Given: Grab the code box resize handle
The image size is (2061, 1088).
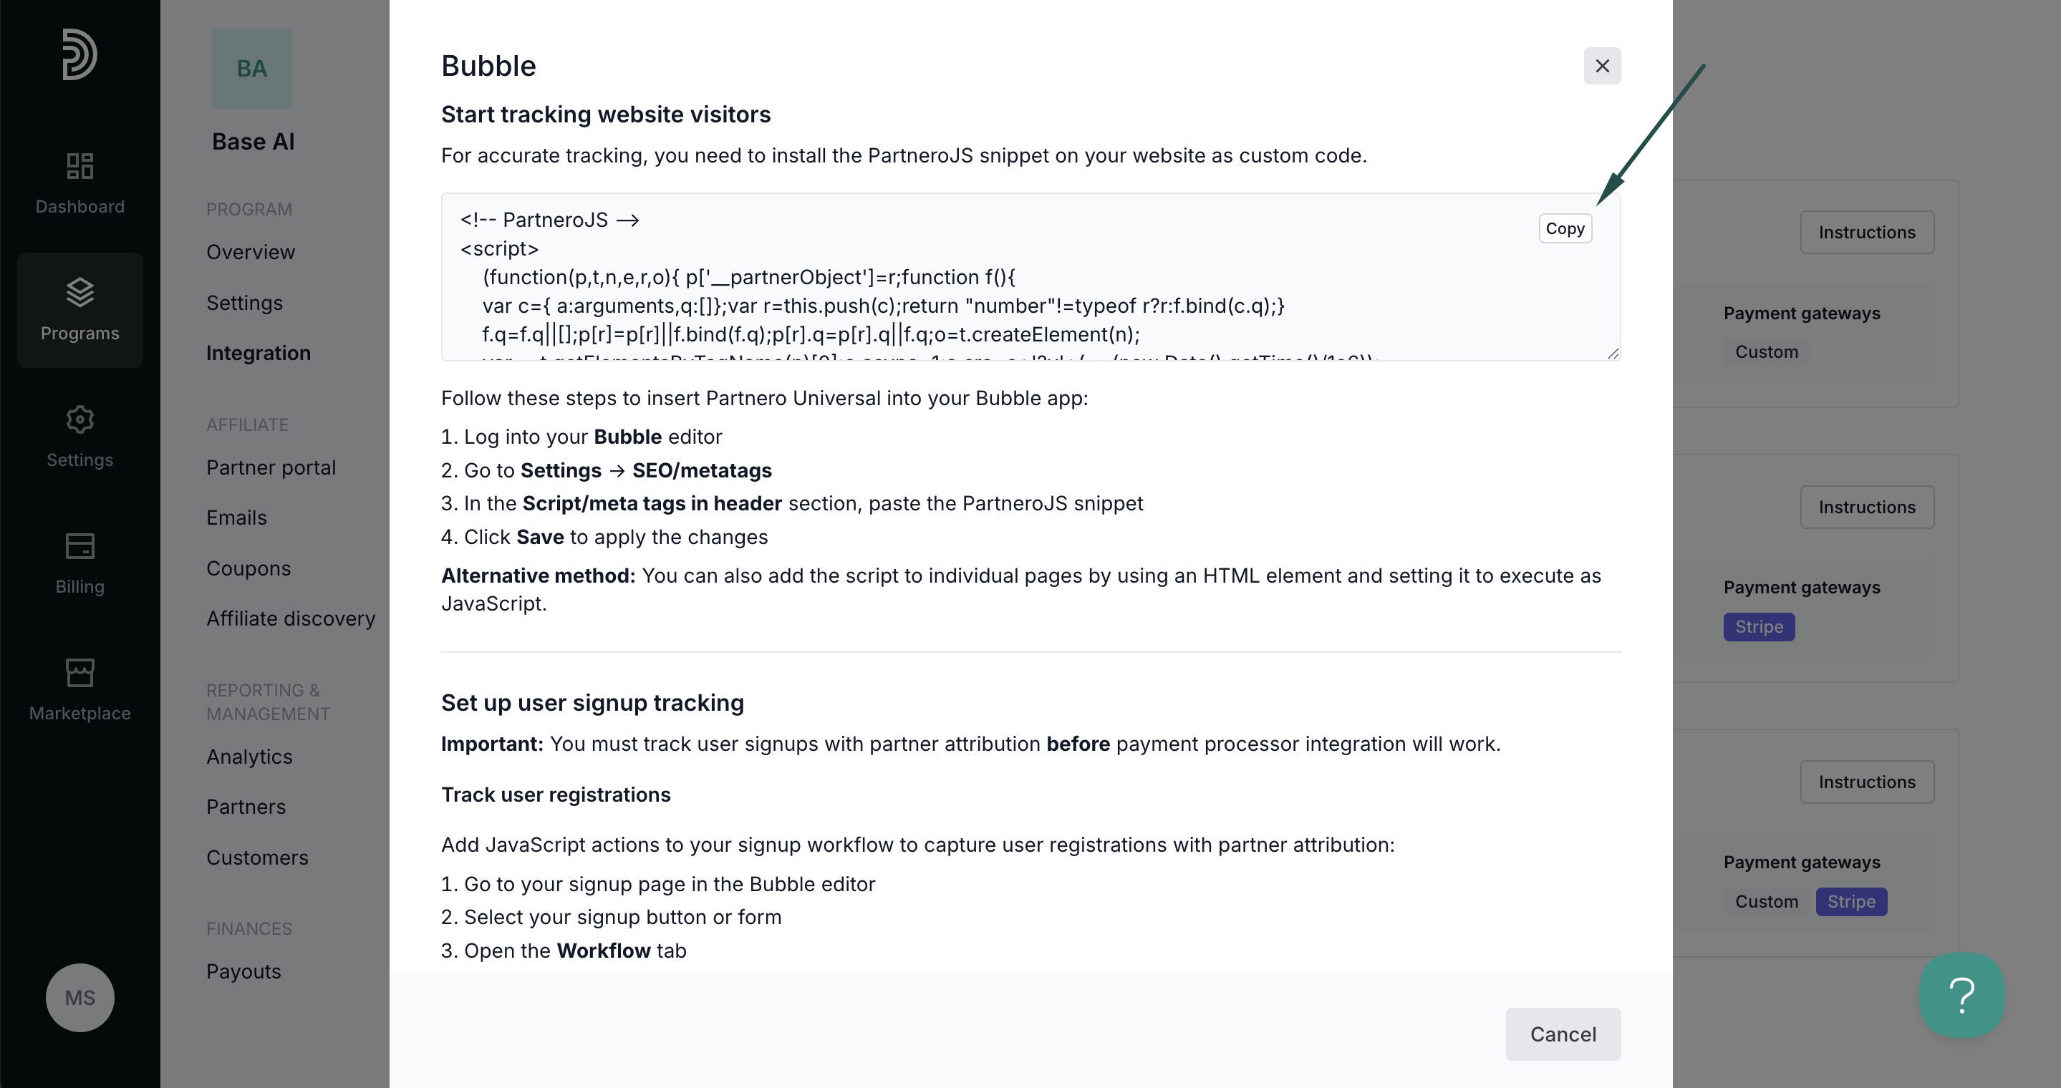Looking at the screenshot, I should click(1613, 354).
